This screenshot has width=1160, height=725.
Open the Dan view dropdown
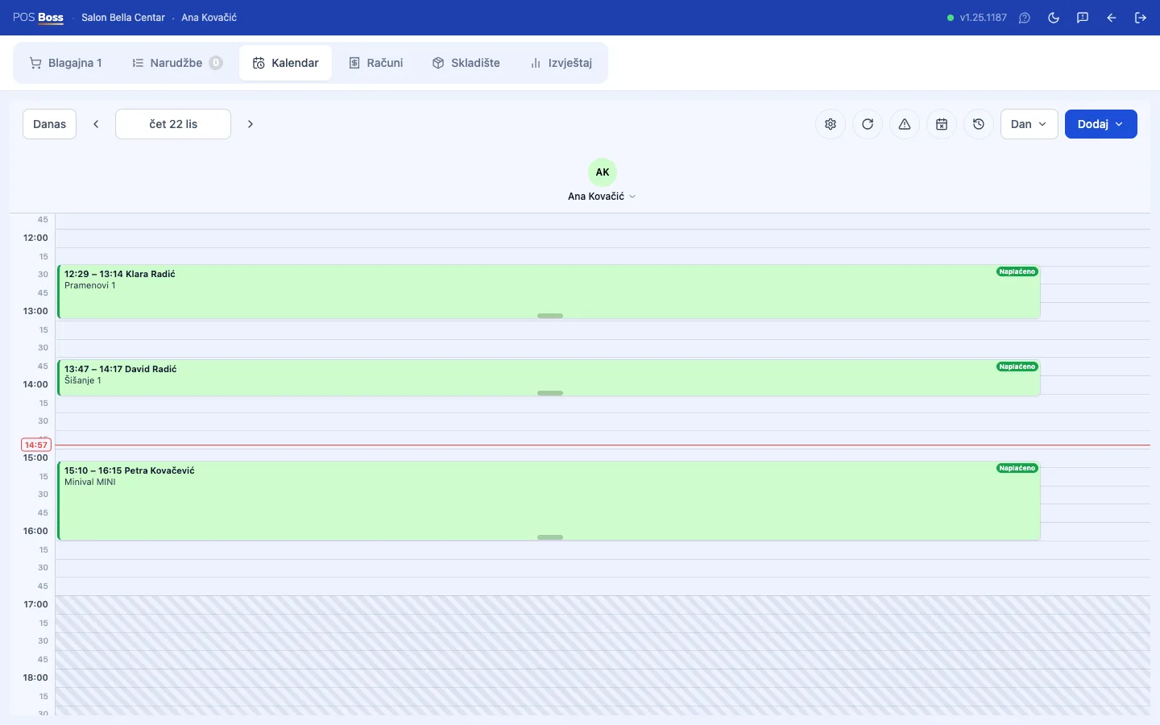(1029, 124)
